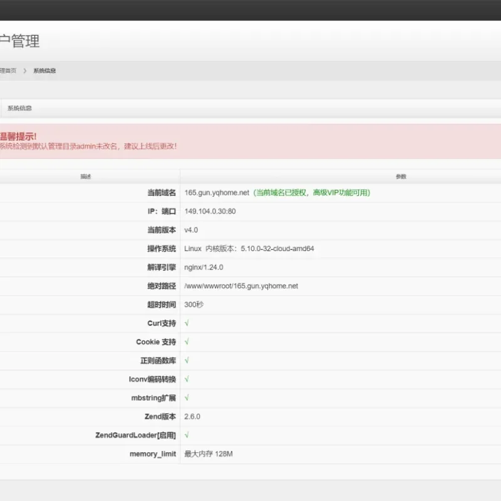The width and height of the screenshot is (501, 501).
Task: Click the Zend版本 value 2.6.0
Action: click(192, 416)
